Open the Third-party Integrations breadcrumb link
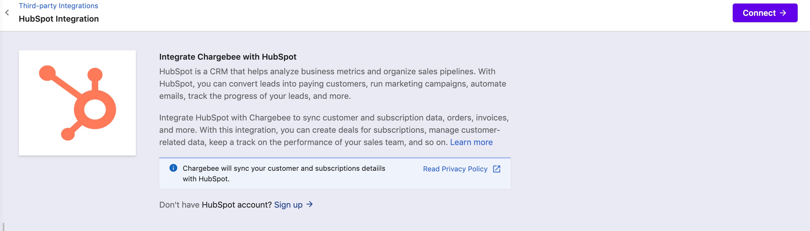810x231 pixels. click(x=59, y=6)
